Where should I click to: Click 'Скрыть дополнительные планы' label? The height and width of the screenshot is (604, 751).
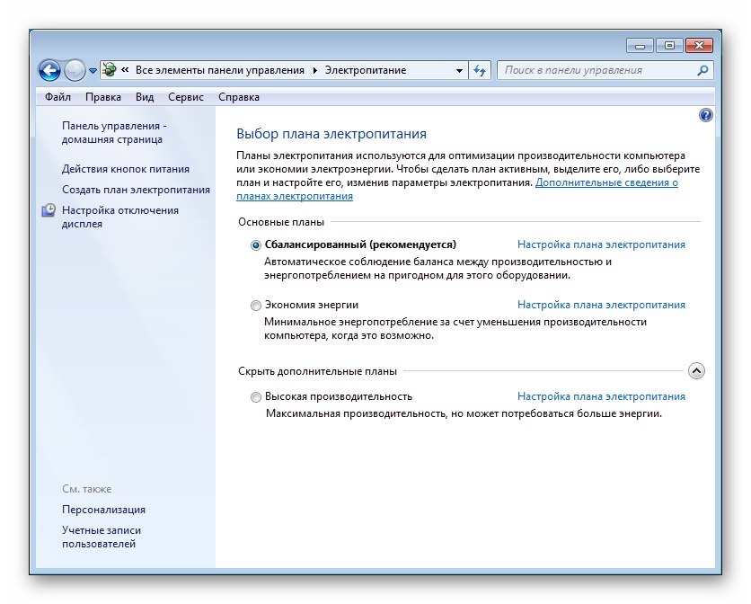click(x=317, y=371)
